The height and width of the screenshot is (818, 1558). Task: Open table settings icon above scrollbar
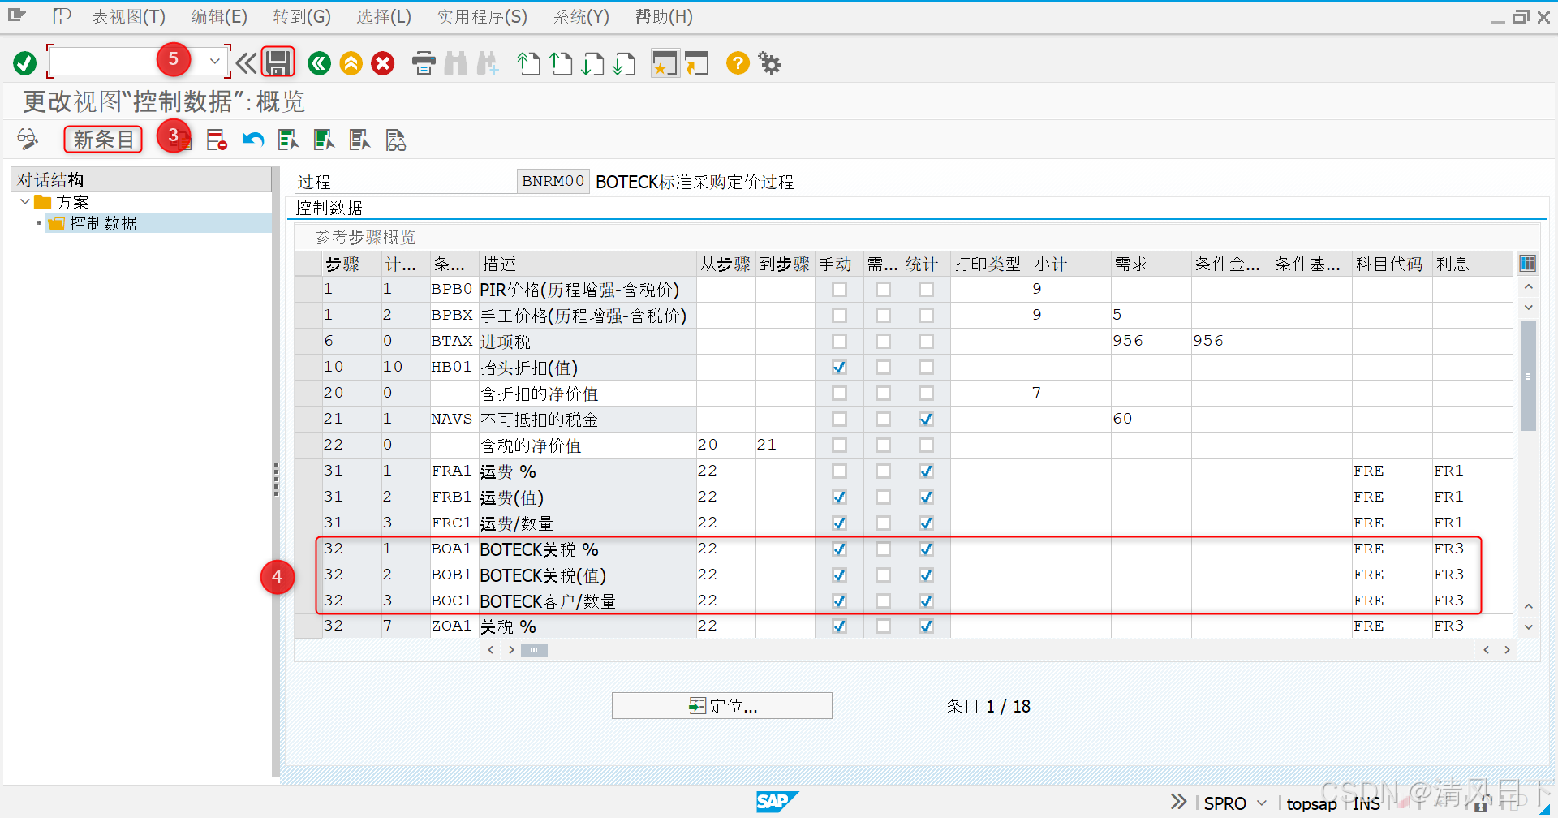coord(1527,264)
